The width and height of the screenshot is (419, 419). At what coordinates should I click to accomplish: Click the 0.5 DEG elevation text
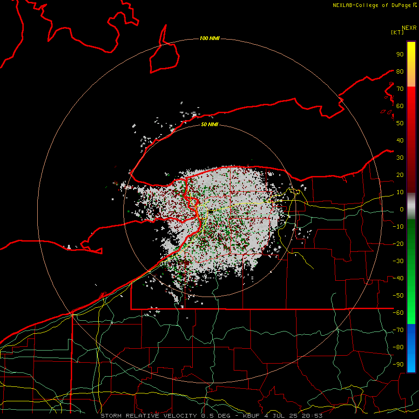(x=216, y=416)
